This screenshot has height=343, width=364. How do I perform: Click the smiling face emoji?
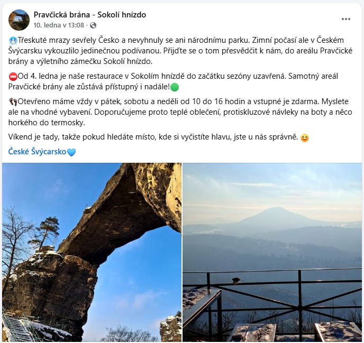click(x=305, y=138)
